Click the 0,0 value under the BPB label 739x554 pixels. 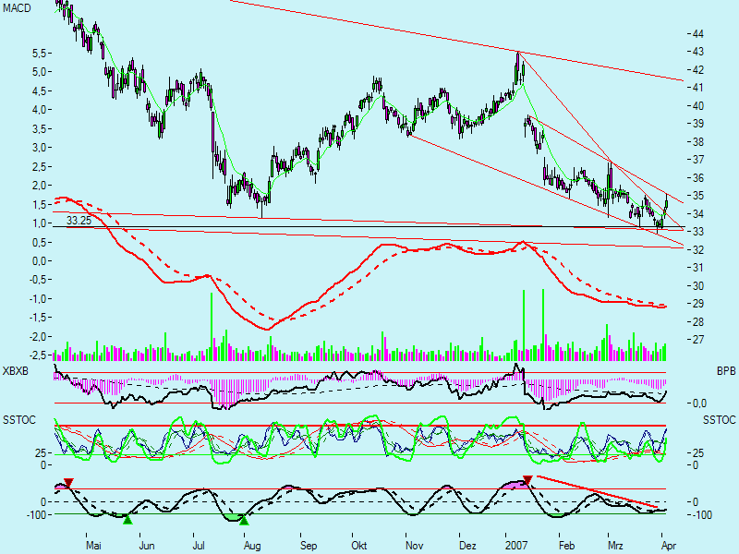(699, 403)
